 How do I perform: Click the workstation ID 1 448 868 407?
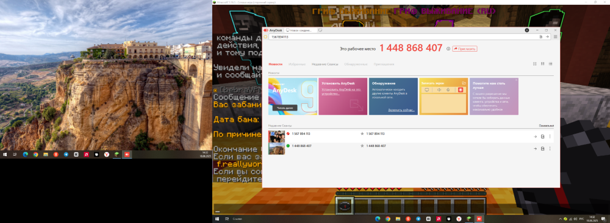point(411,48)
